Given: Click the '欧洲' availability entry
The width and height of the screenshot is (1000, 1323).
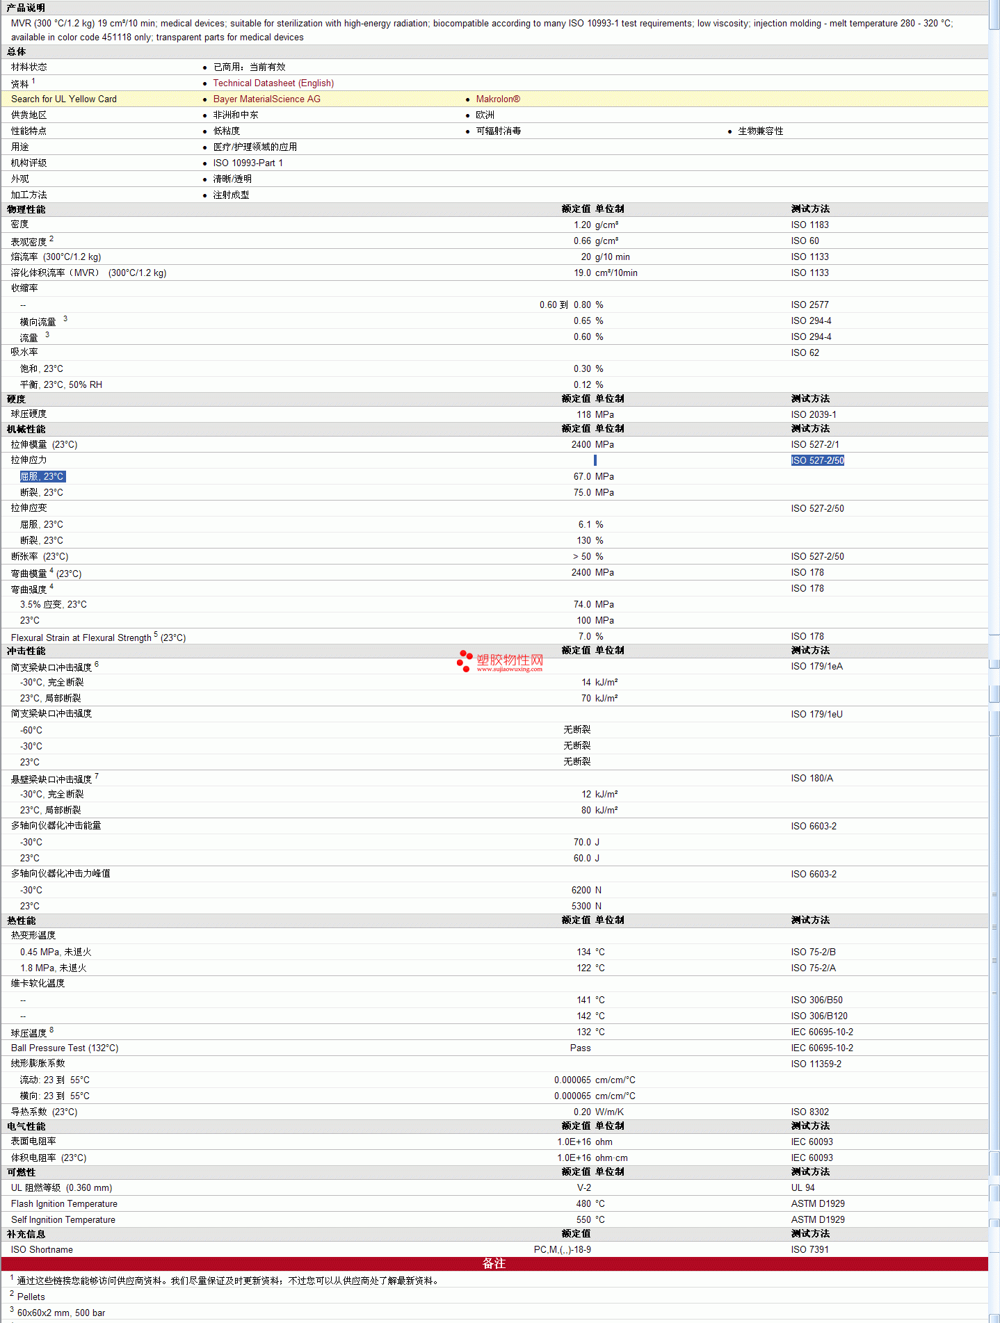Looking at the screenshot, I should [485, 115].
